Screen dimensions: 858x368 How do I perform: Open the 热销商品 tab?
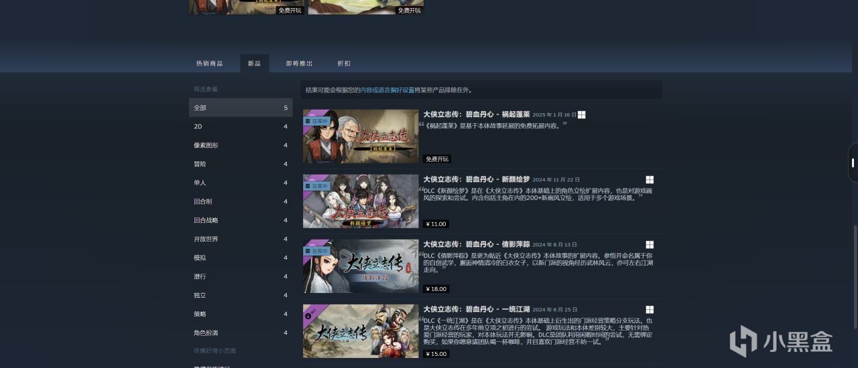point(209,64)
